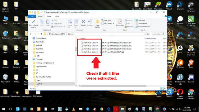Screen dimensions: 199x112
Task: Go back in Explorer navigation
Action: [31, 34]
